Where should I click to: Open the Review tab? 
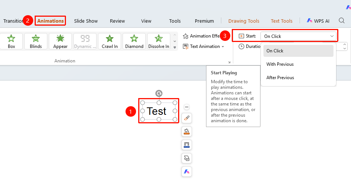[117, 21]
